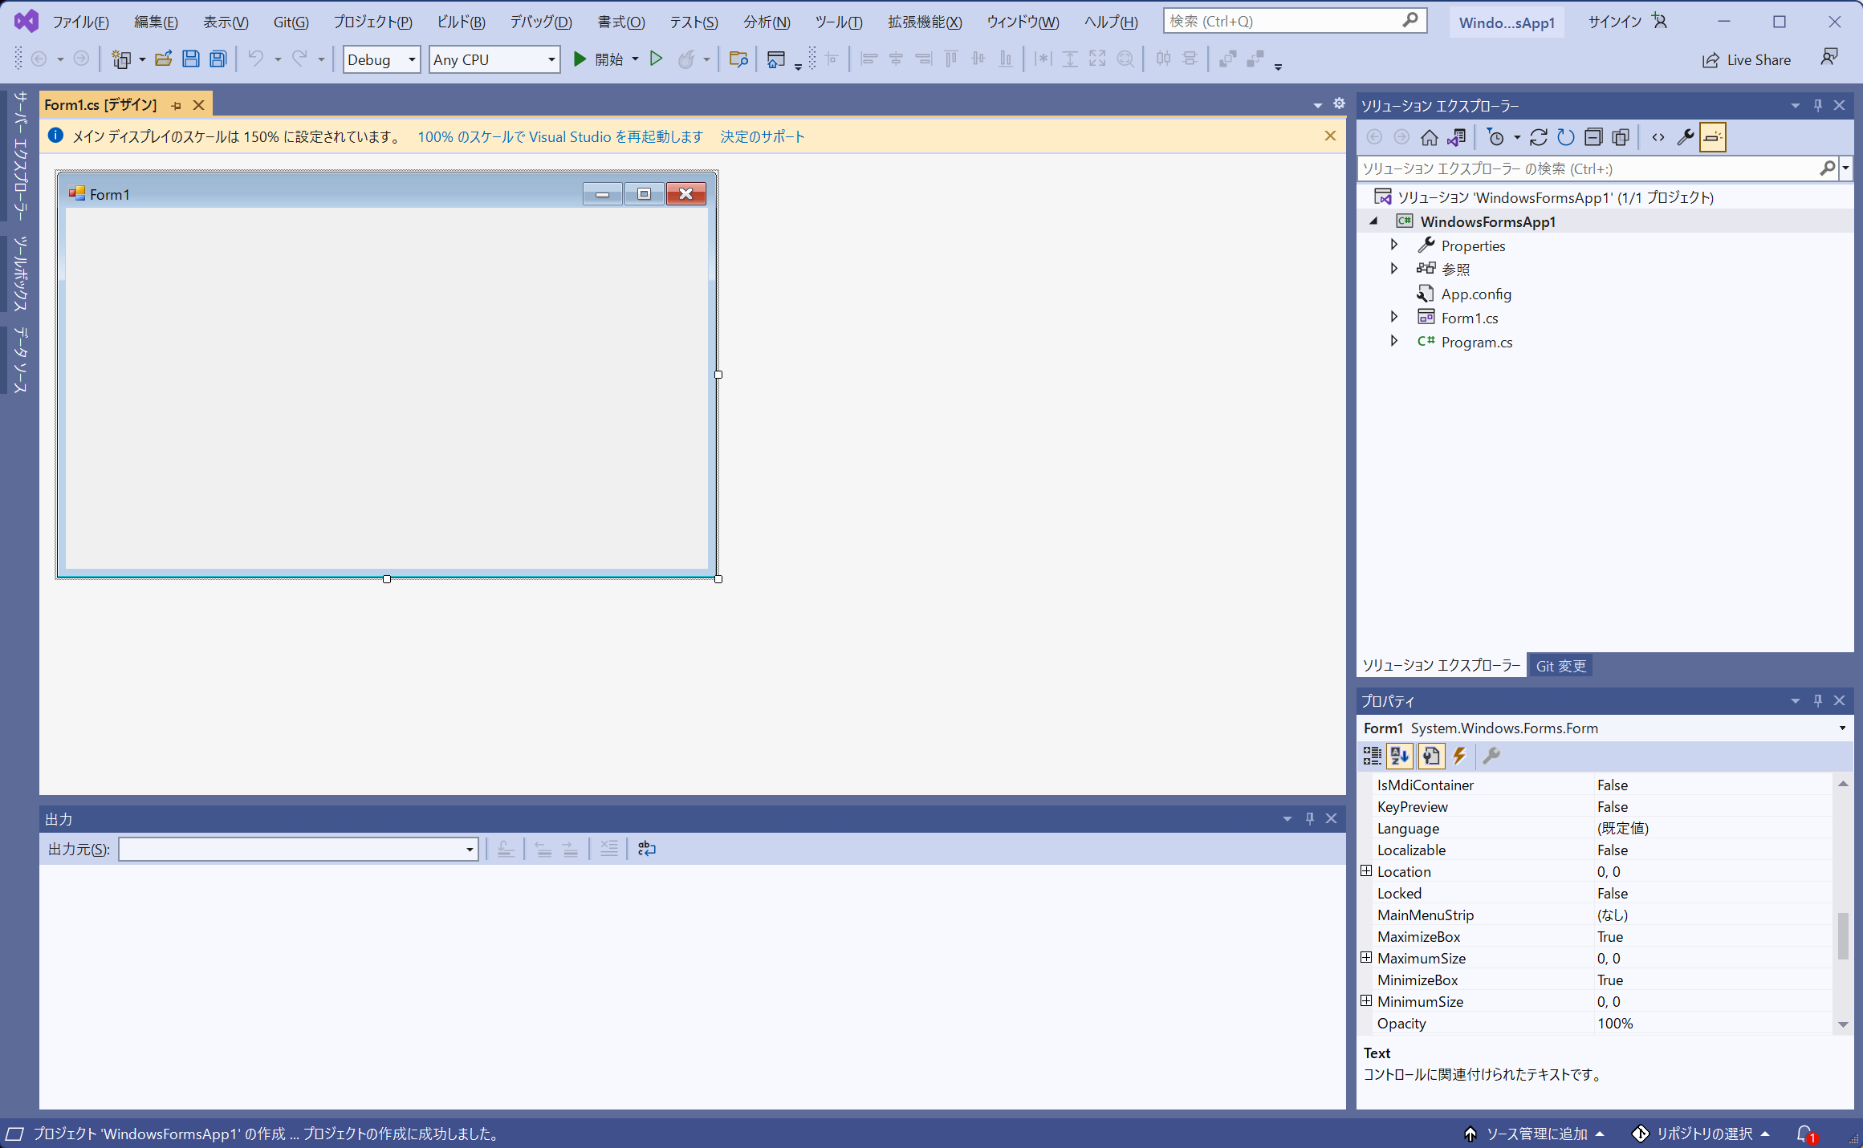Toggle Preview Selected Items in Solution Explorer

click(1713, 137)
